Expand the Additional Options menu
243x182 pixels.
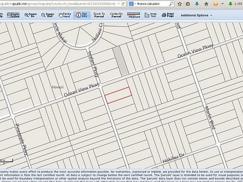(196, 16)
